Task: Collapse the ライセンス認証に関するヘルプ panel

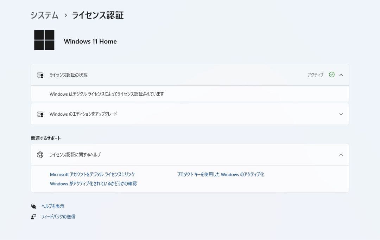Action: (341, 155)
